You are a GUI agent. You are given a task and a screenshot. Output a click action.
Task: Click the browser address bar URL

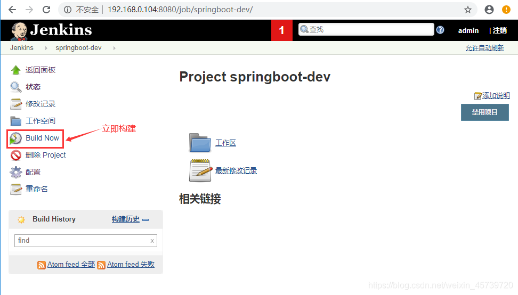click(180, 10)
